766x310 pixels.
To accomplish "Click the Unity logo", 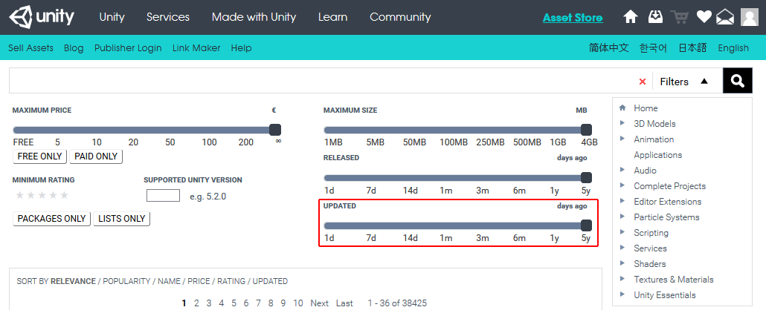I will tap(42, 18).
